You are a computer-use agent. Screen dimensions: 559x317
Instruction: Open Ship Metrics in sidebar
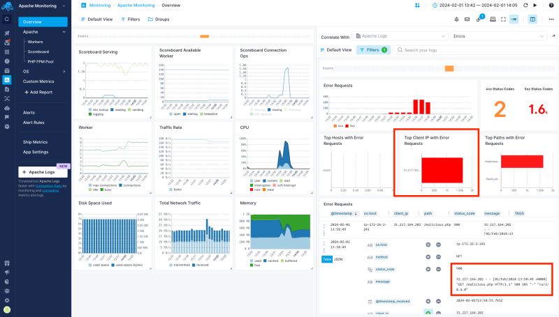[35, 142]
